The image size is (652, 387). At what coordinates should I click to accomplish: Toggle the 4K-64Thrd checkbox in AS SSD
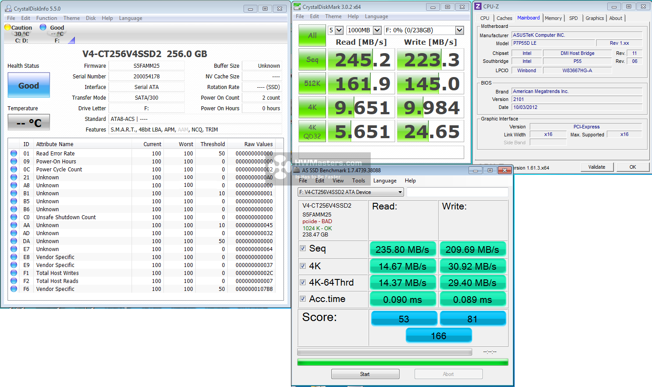tap(303, 282)
